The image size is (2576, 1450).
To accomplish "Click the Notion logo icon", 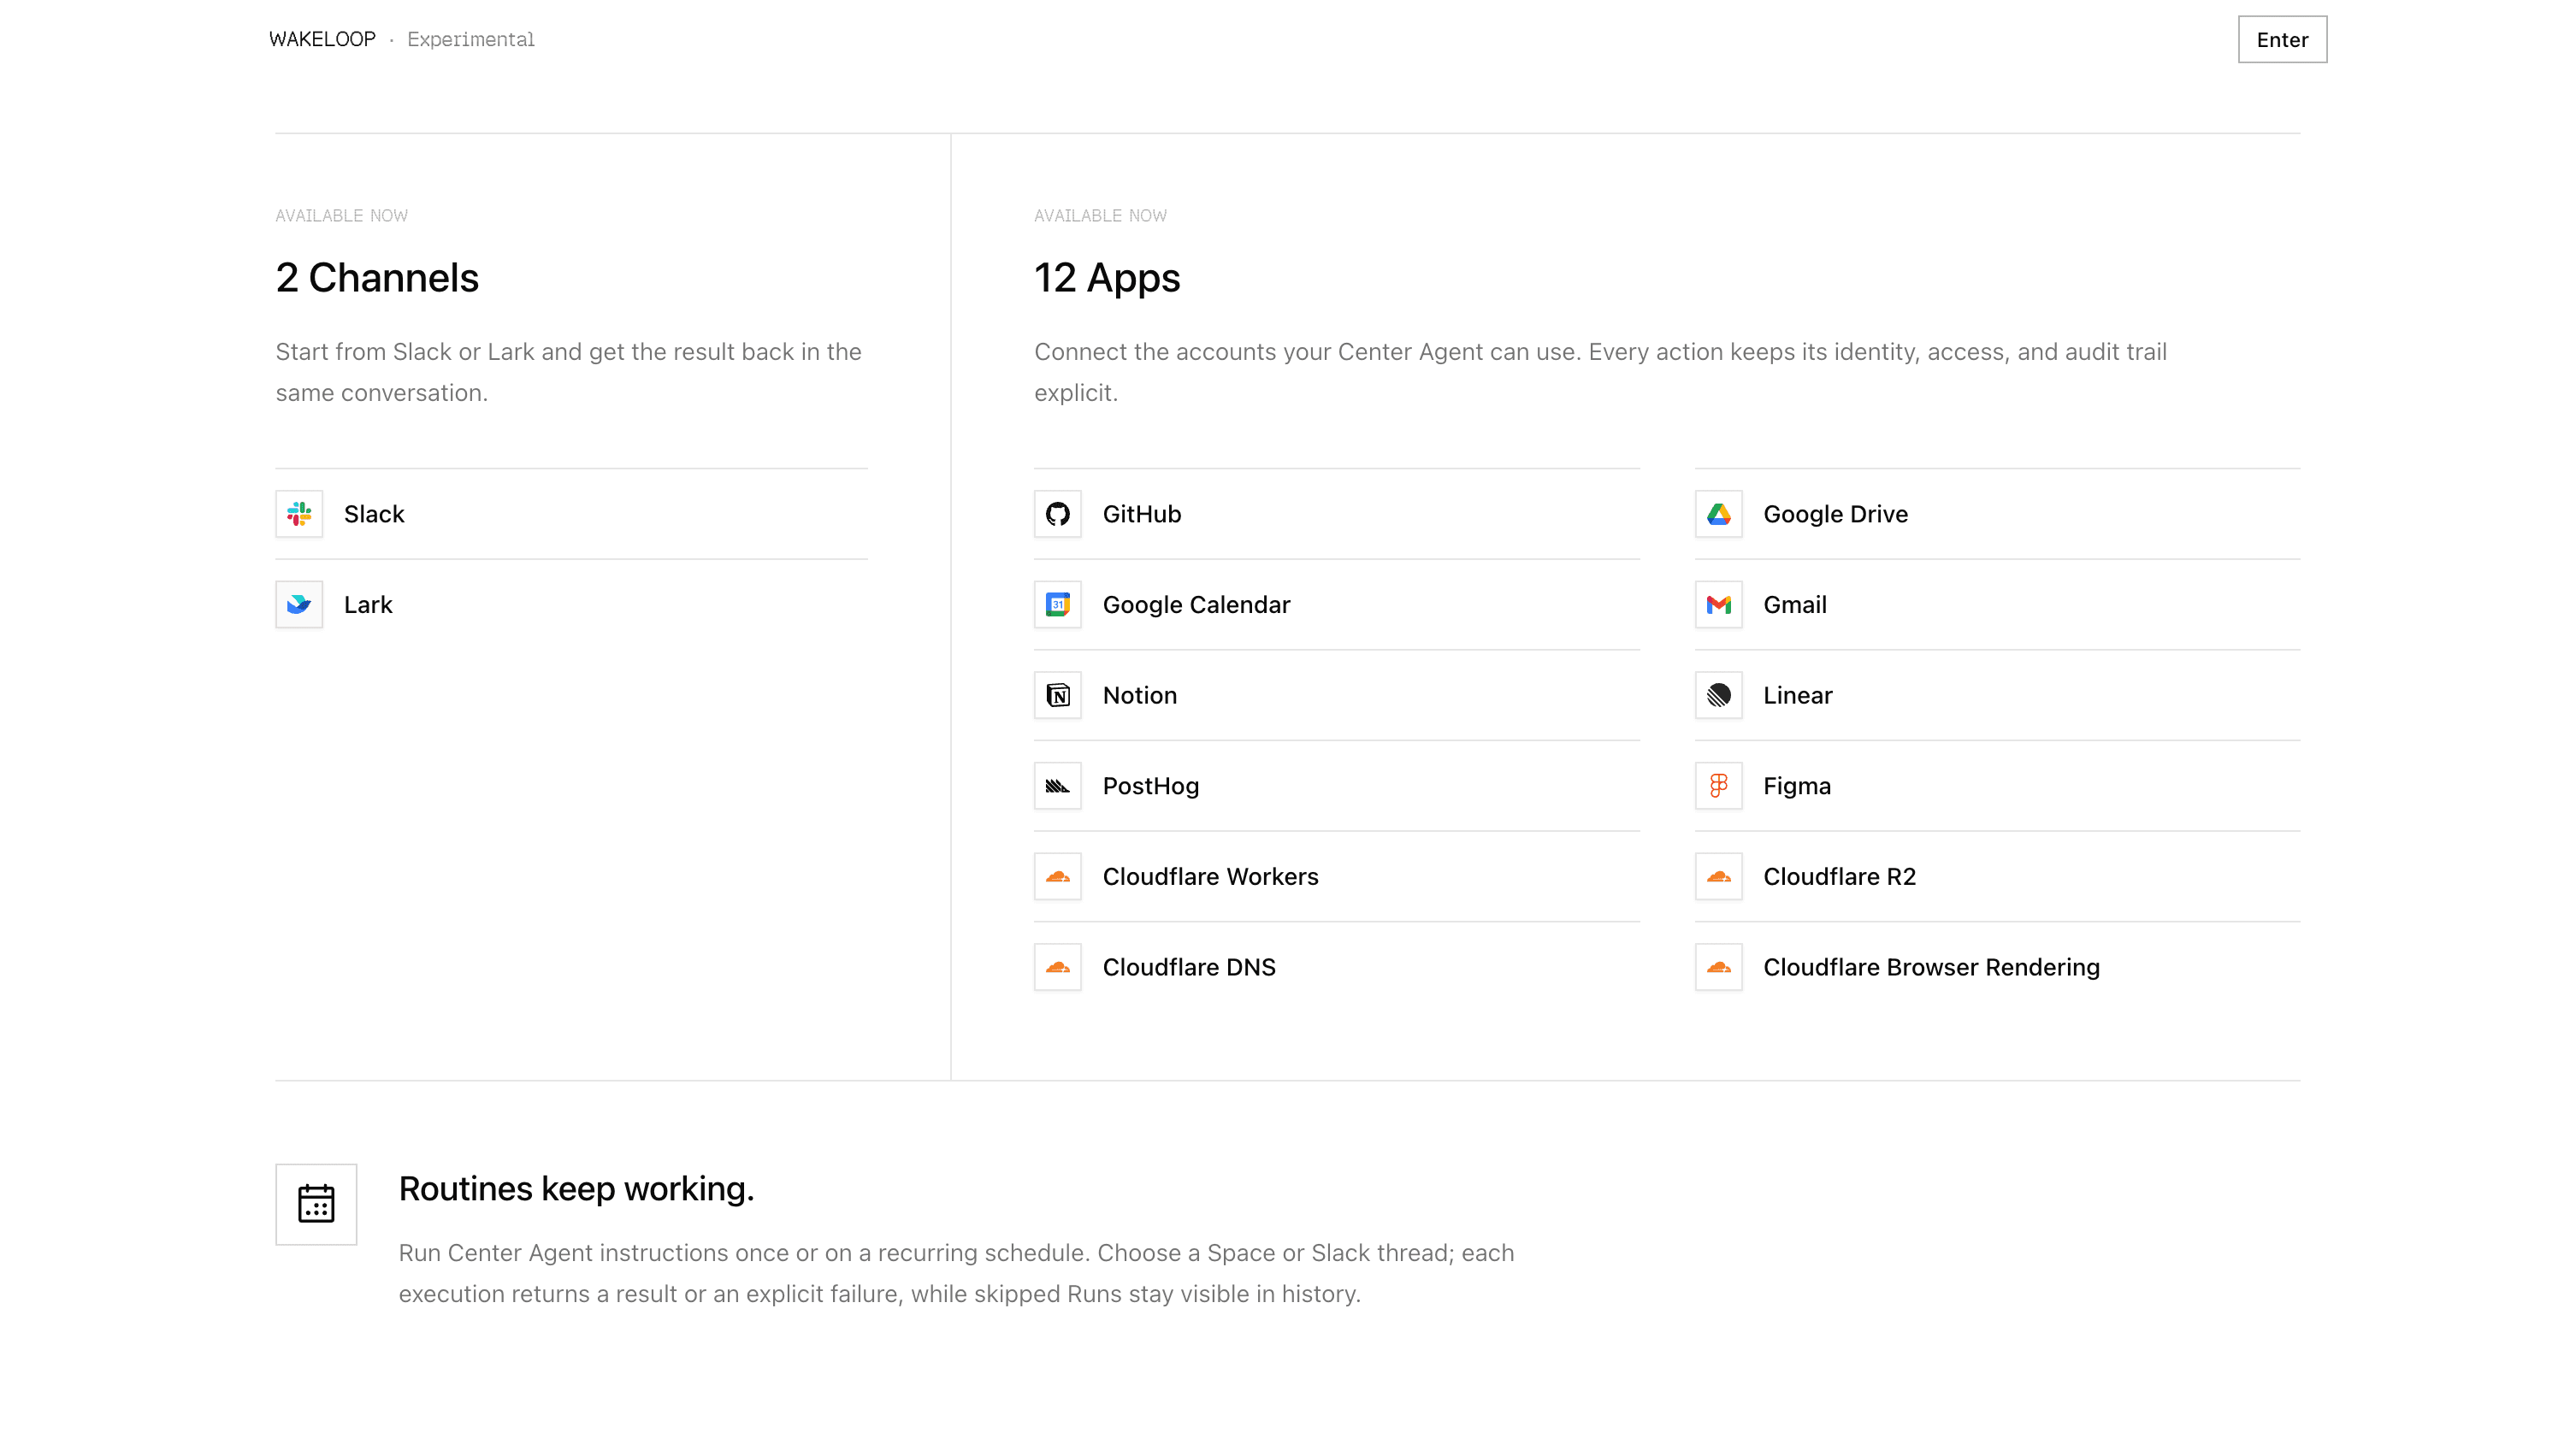I will 1058,696.
